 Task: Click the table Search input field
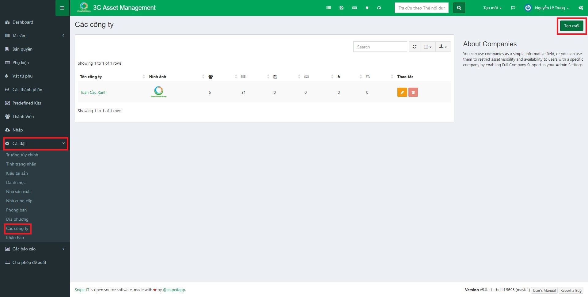click(380, 47)
